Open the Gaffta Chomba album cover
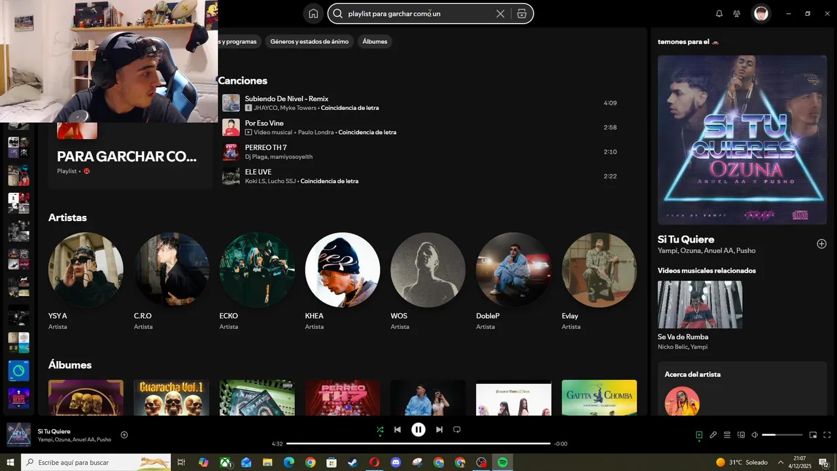Screen dimensions: 837x471 click(599, 398)
